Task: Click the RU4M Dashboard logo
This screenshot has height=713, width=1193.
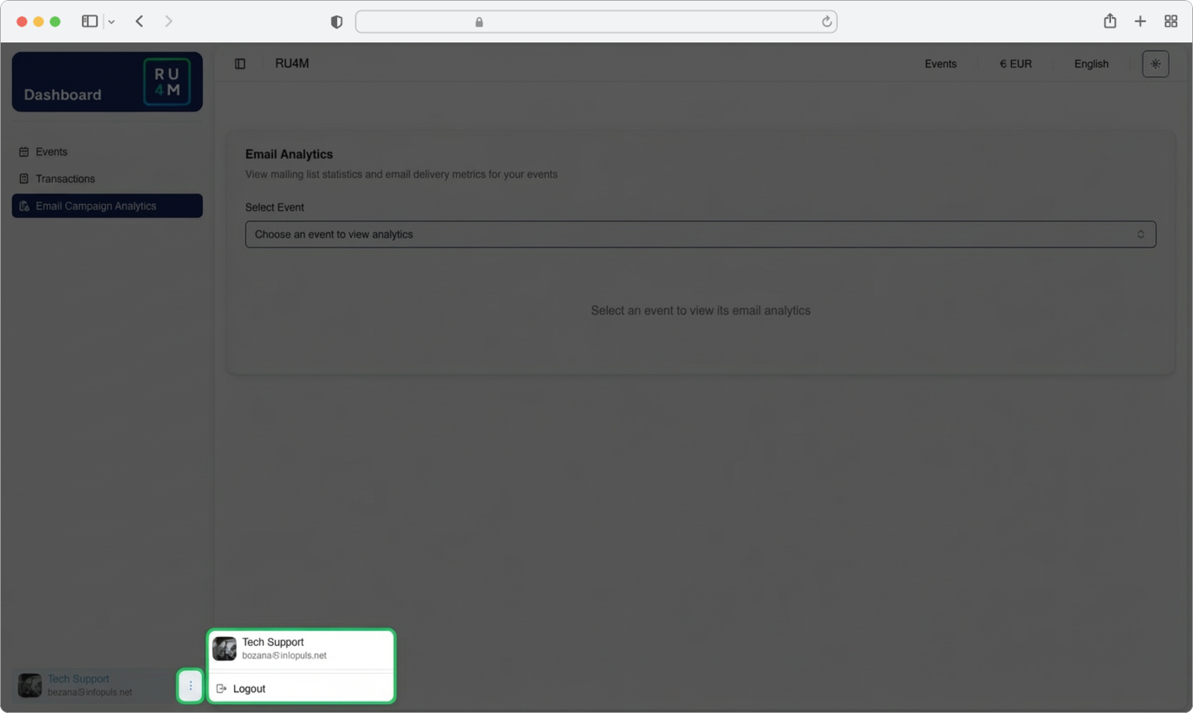Action: pos(107,82)
